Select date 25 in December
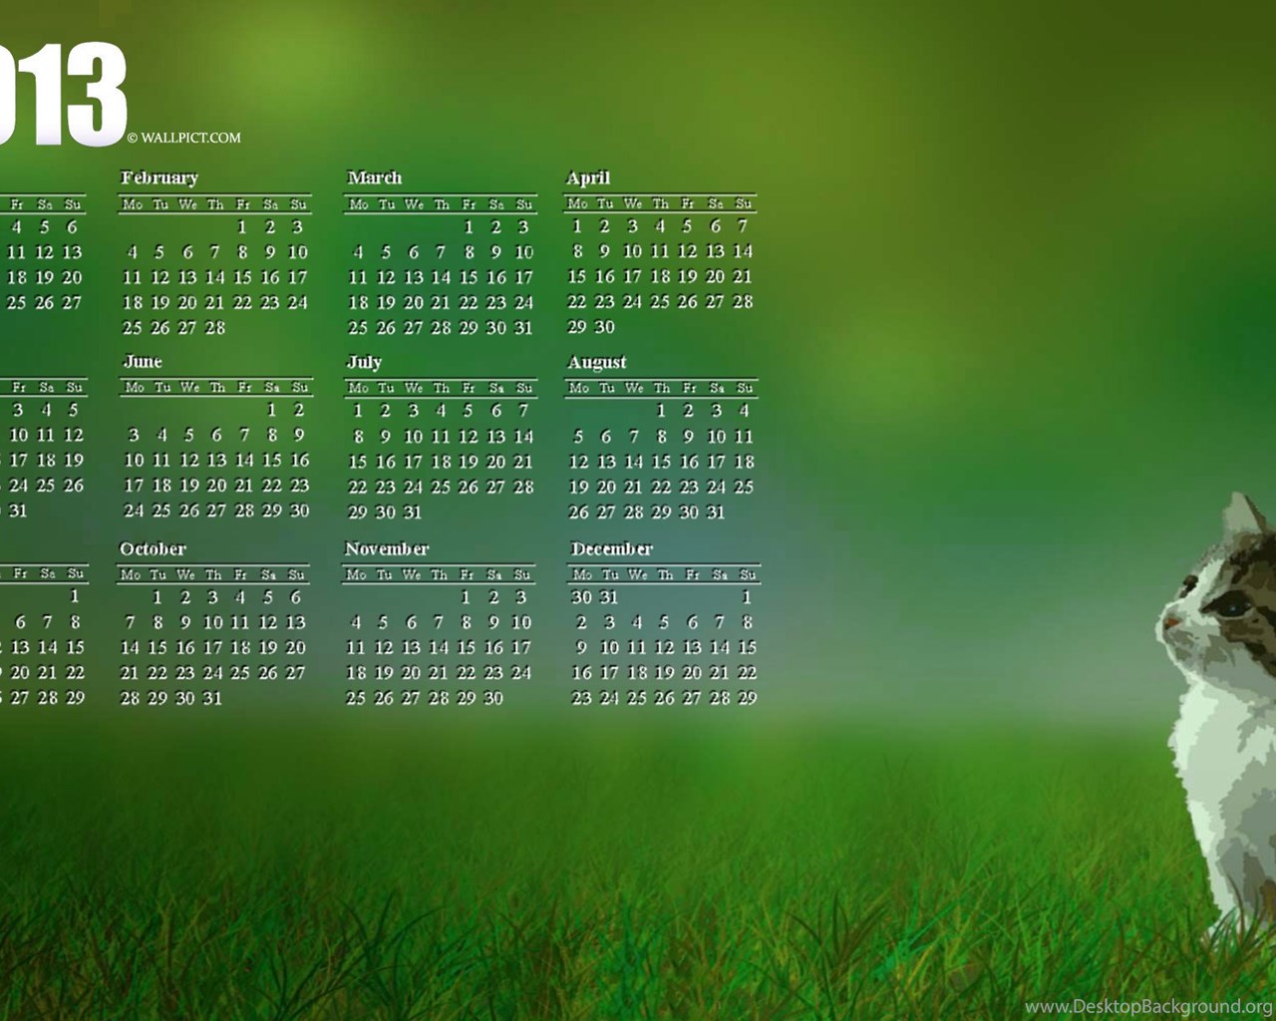Screen dimensions: 1276x1021 637,699
